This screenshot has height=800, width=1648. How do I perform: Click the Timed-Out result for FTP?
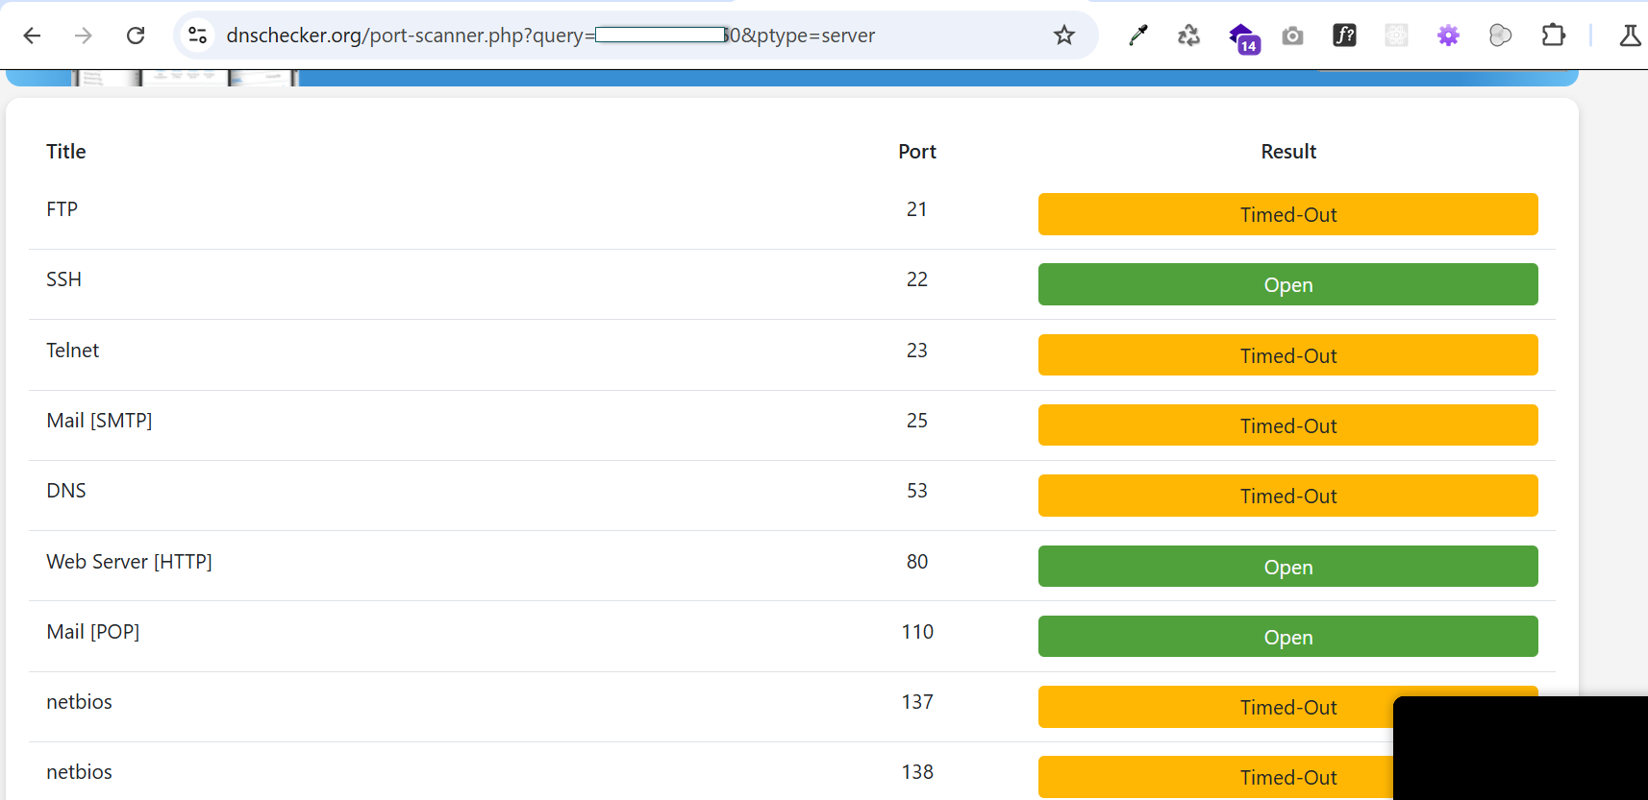pos(1287,215)
